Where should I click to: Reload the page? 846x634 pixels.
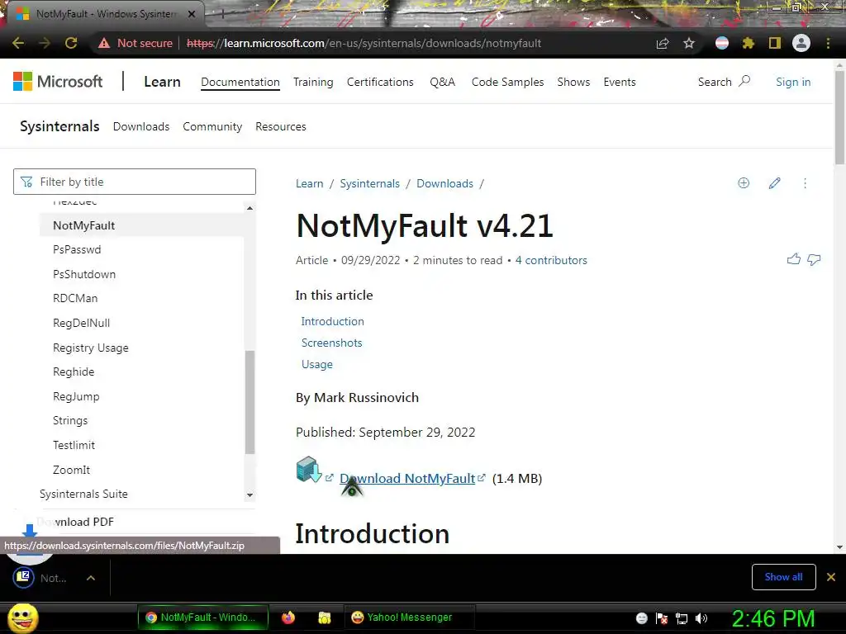[71, 43]
